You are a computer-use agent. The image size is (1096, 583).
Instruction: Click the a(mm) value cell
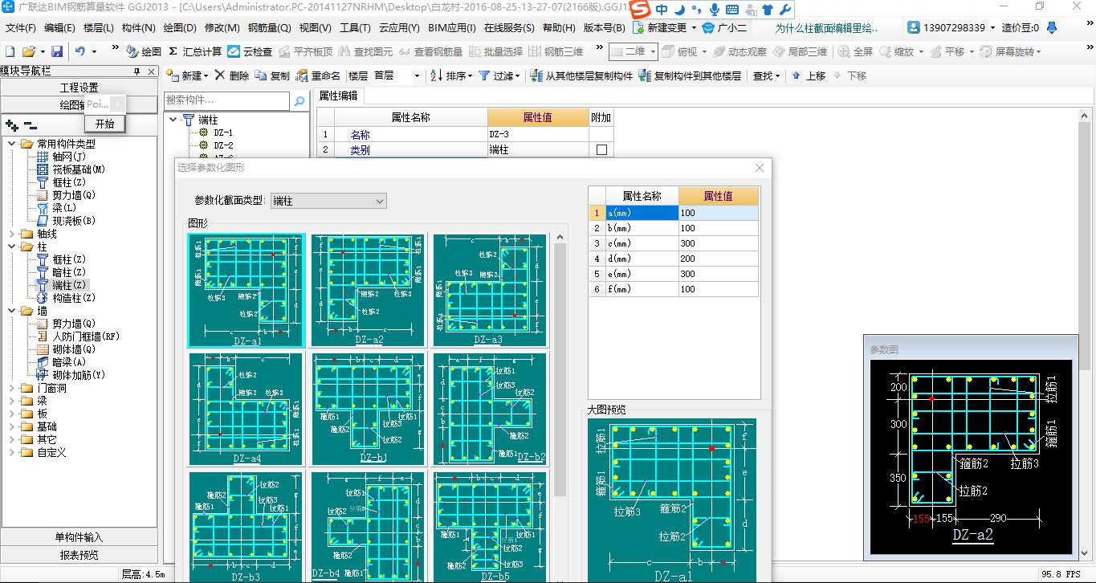coord(718,213)
